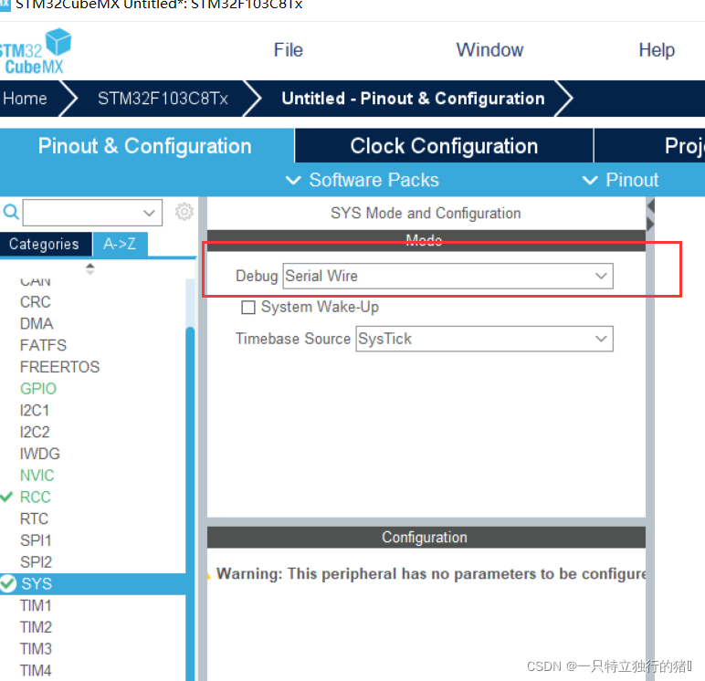The height and width of the screenshot is (681, 705).
Task: Switch to the A->Z tab
Action: [120, 244]
